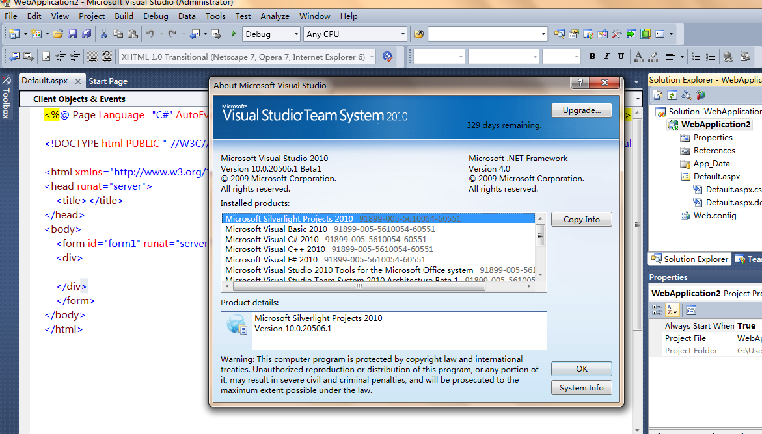Open the Debug menu
The height and width of the screenshot is (434, 762).
(156, 16)
